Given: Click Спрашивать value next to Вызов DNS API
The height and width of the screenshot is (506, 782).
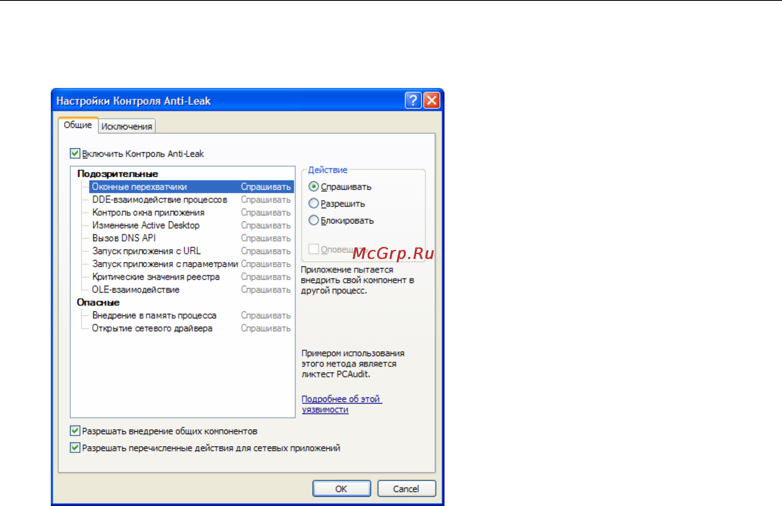Looking at the screenshot, I should pyautogui.click(x=266, y=238).
